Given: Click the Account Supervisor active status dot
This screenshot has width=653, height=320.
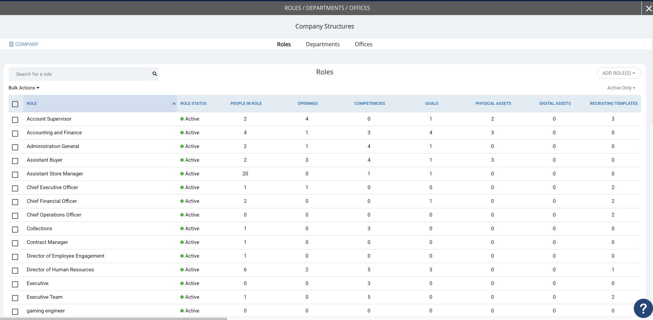Looking at the screenshot, I should pyautogui.click(x=182, y=119).
